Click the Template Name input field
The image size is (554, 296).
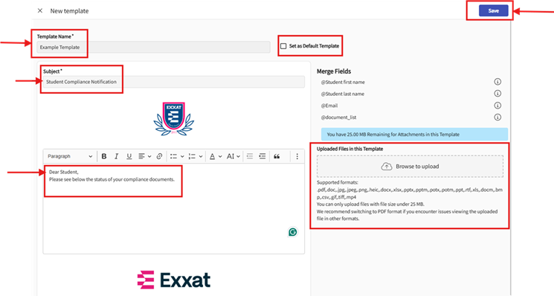(153, 47)
